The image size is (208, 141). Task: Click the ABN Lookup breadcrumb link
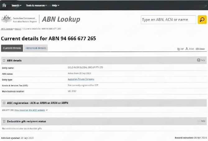tap(7, 29)
